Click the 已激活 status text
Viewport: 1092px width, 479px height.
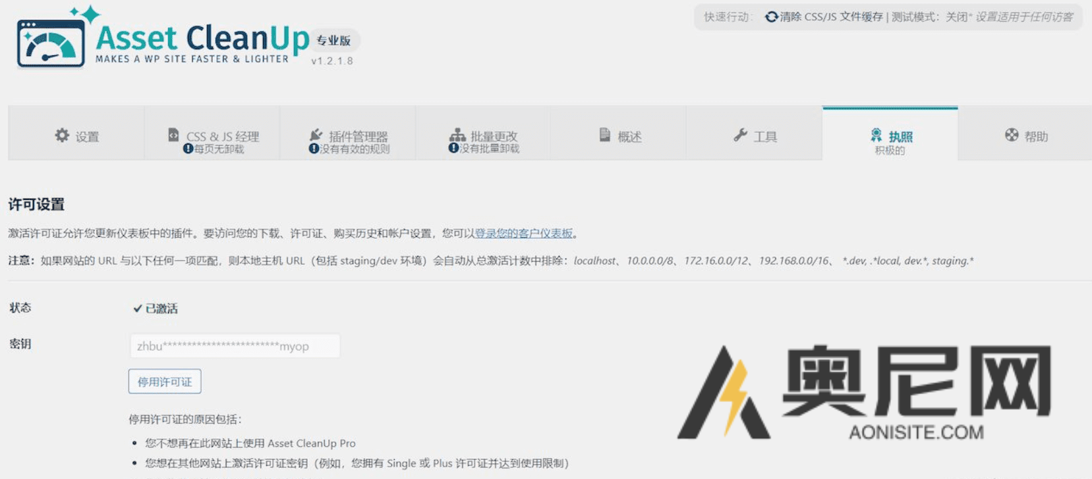(161, 309)
